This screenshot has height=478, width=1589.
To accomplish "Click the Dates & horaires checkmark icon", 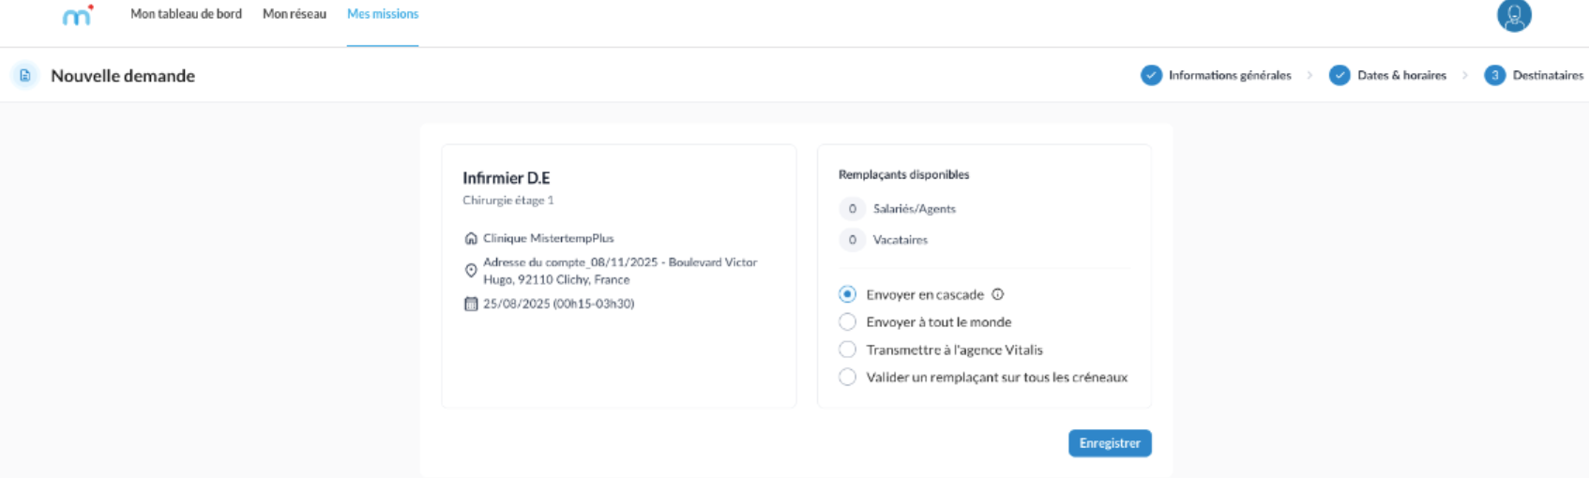I will click(x=1339, y=76).
